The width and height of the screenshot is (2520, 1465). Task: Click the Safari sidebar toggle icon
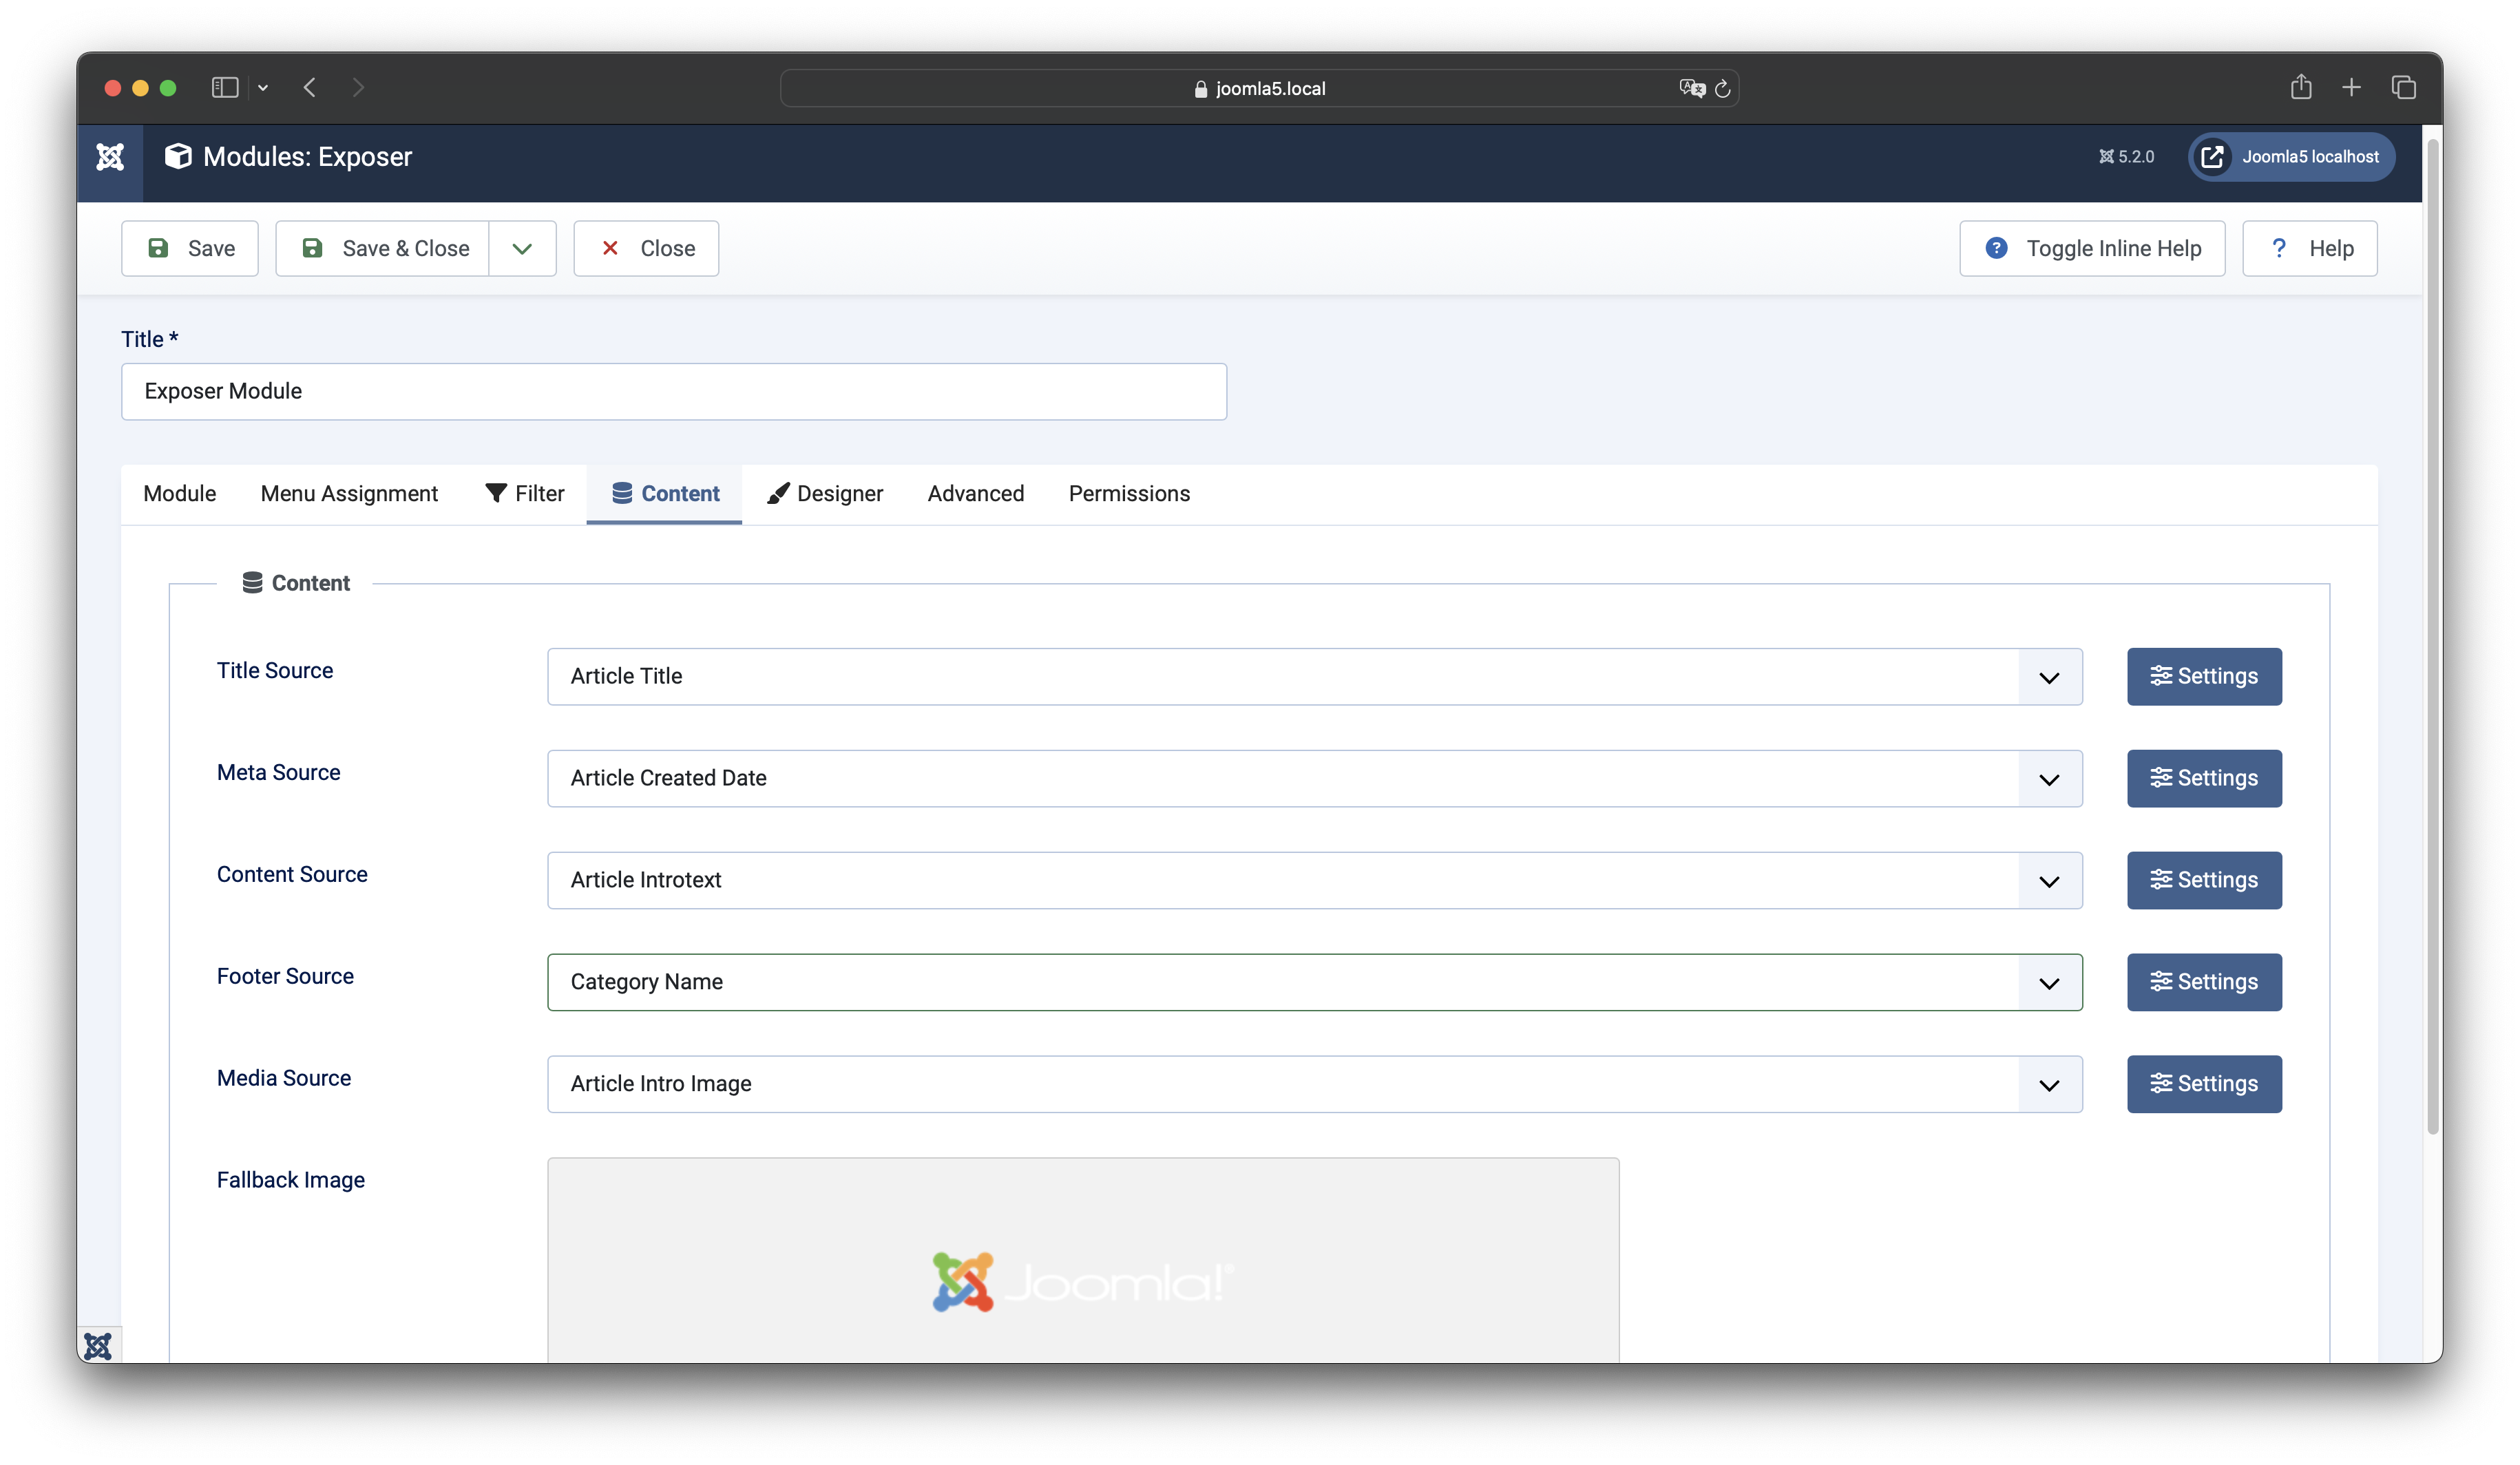225,88
